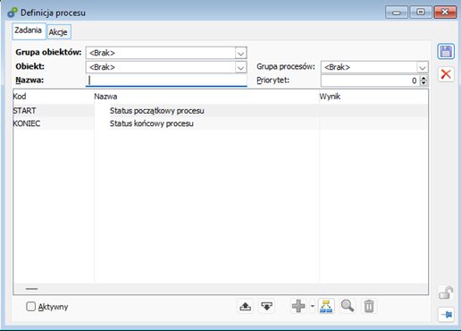Expand the Grupa obiektów dropdown
The image size is (461, 331).
coord(240,54)
